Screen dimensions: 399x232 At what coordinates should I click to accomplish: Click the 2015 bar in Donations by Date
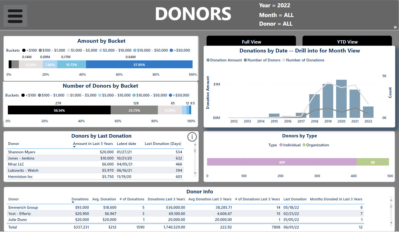click(x=274, y=115)
